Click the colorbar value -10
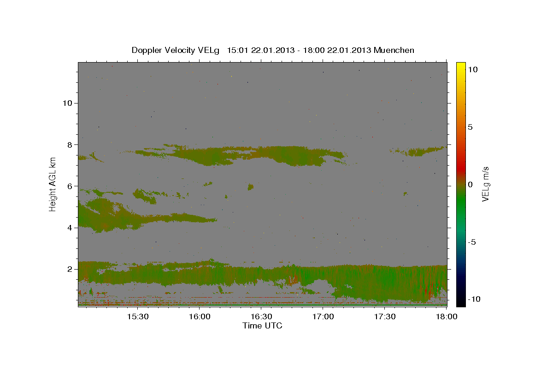Image resolution: width=553 pixels, height=368 pixels. 474,299
